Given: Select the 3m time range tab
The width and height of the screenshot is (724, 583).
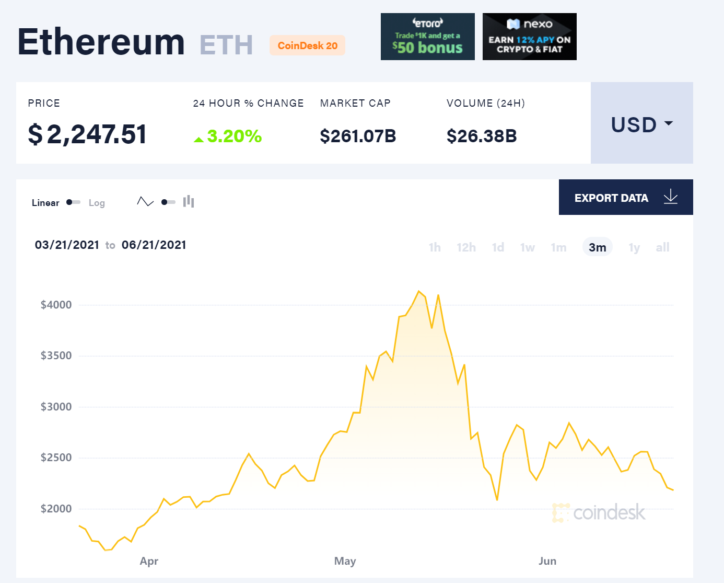Looking at the screenshot, I should pyautogui.click(x=597, y=247).
